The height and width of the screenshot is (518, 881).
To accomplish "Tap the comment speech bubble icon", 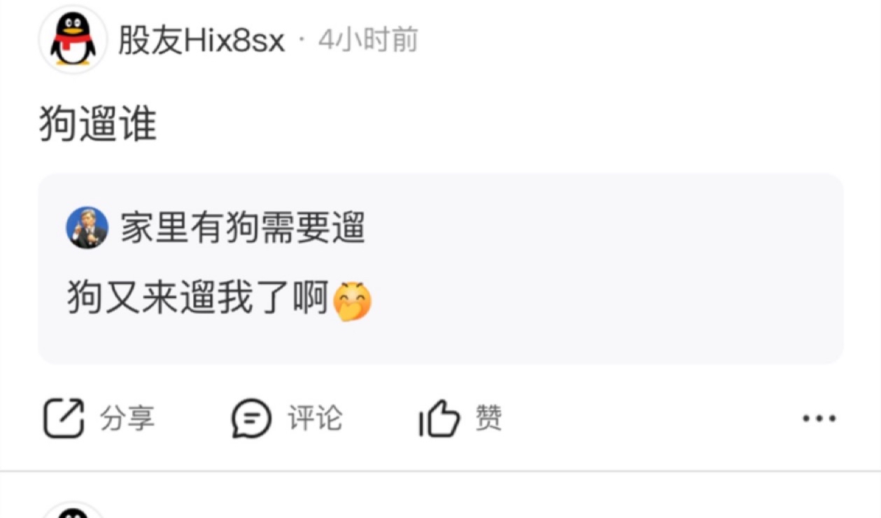I will [x=251, y=418].
